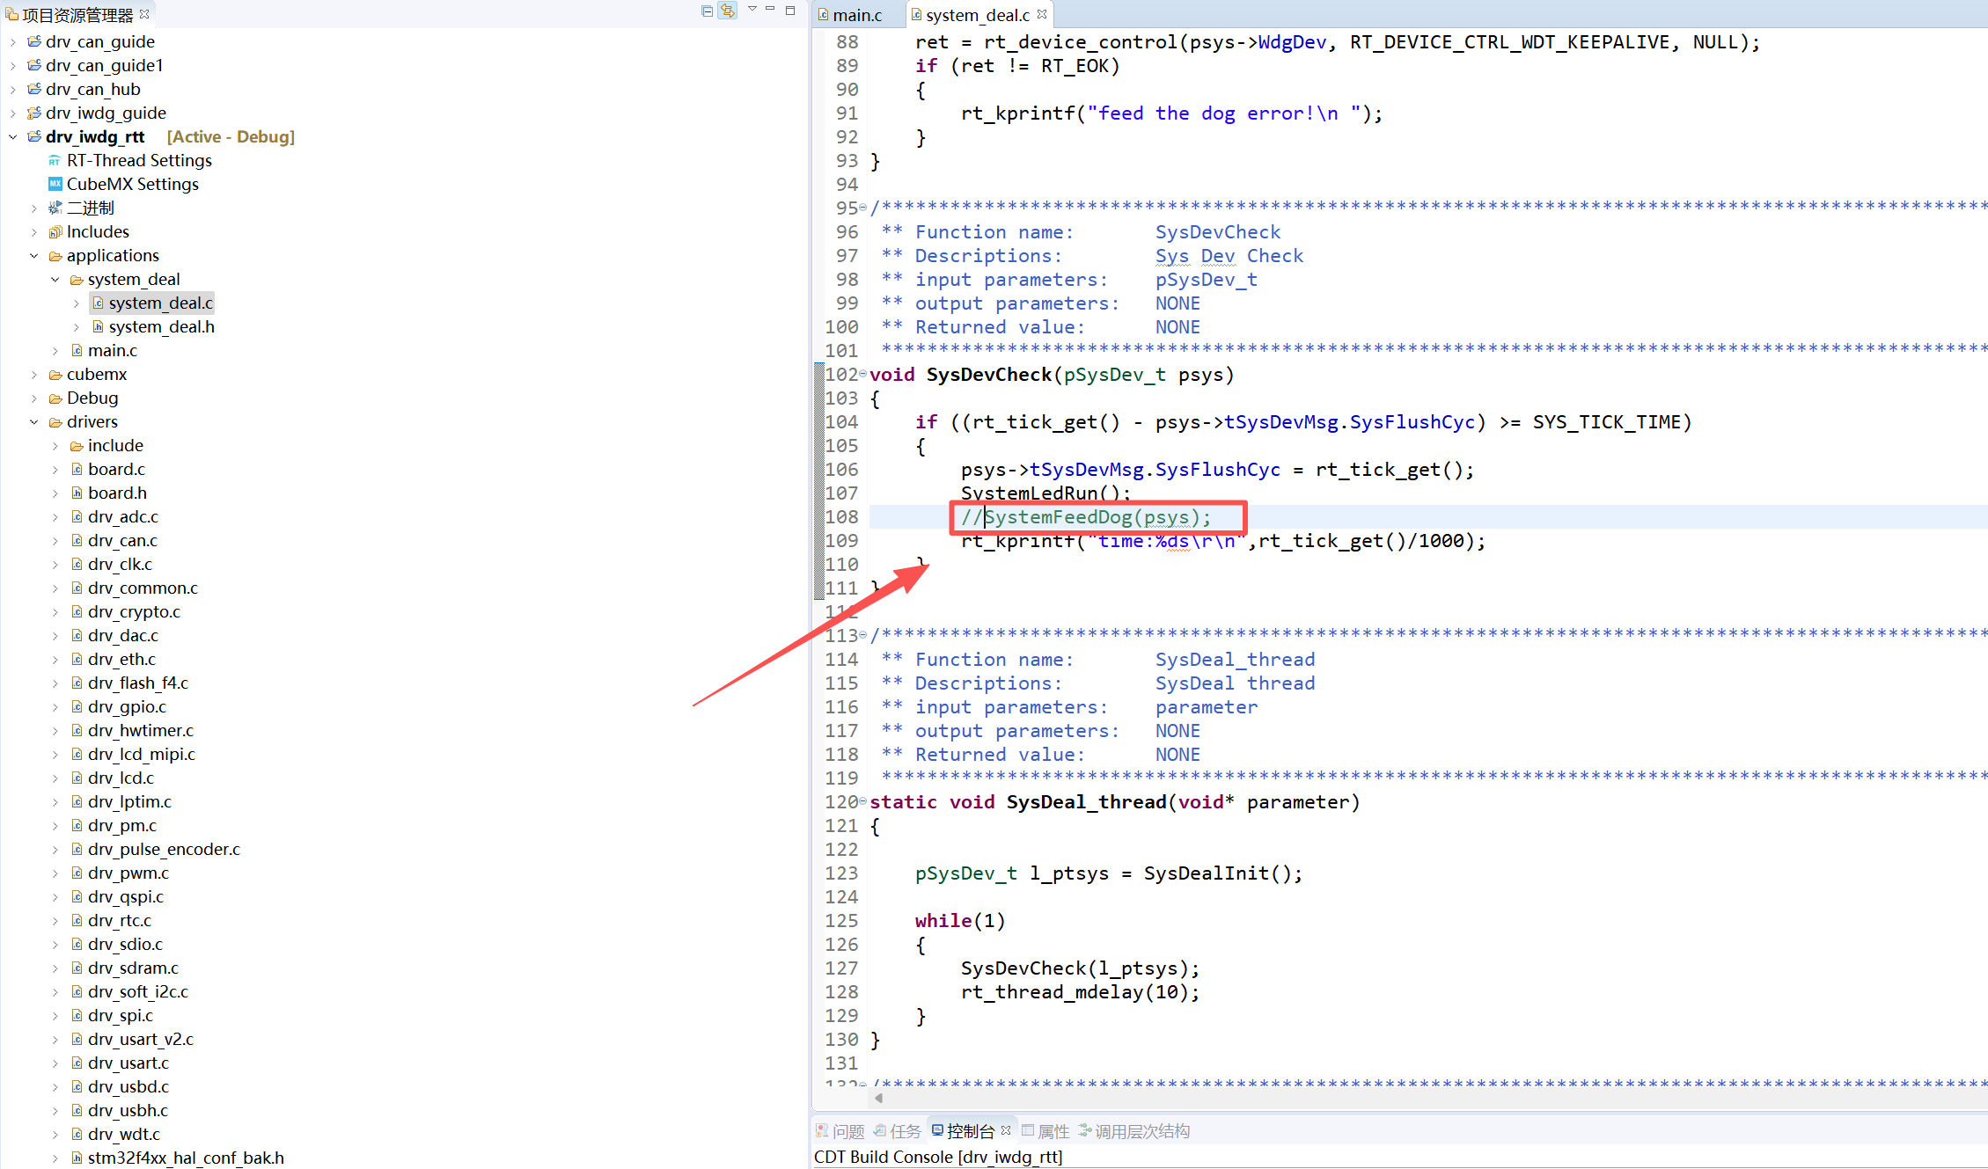This screenshot has width=1988, height=1169.
Task: Click the drivers folder icon
Action: click(55, 422)
